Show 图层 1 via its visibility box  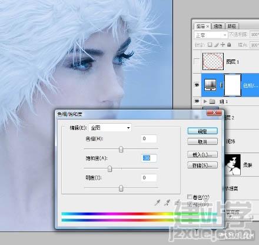(x=197, y=62)
